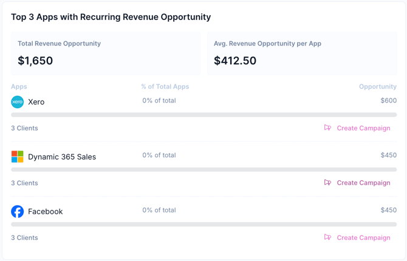
Task: Click the Apps column header
Action: pyautogui.click(x=19, y=87)
